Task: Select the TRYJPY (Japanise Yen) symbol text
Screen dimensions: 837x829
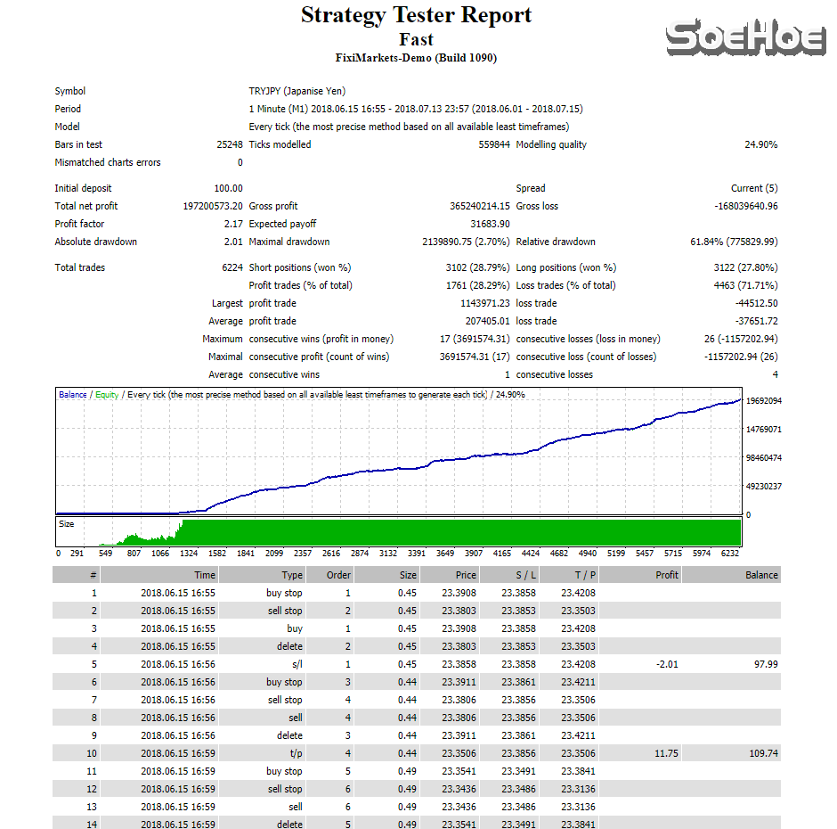Action: pos(297,91)
